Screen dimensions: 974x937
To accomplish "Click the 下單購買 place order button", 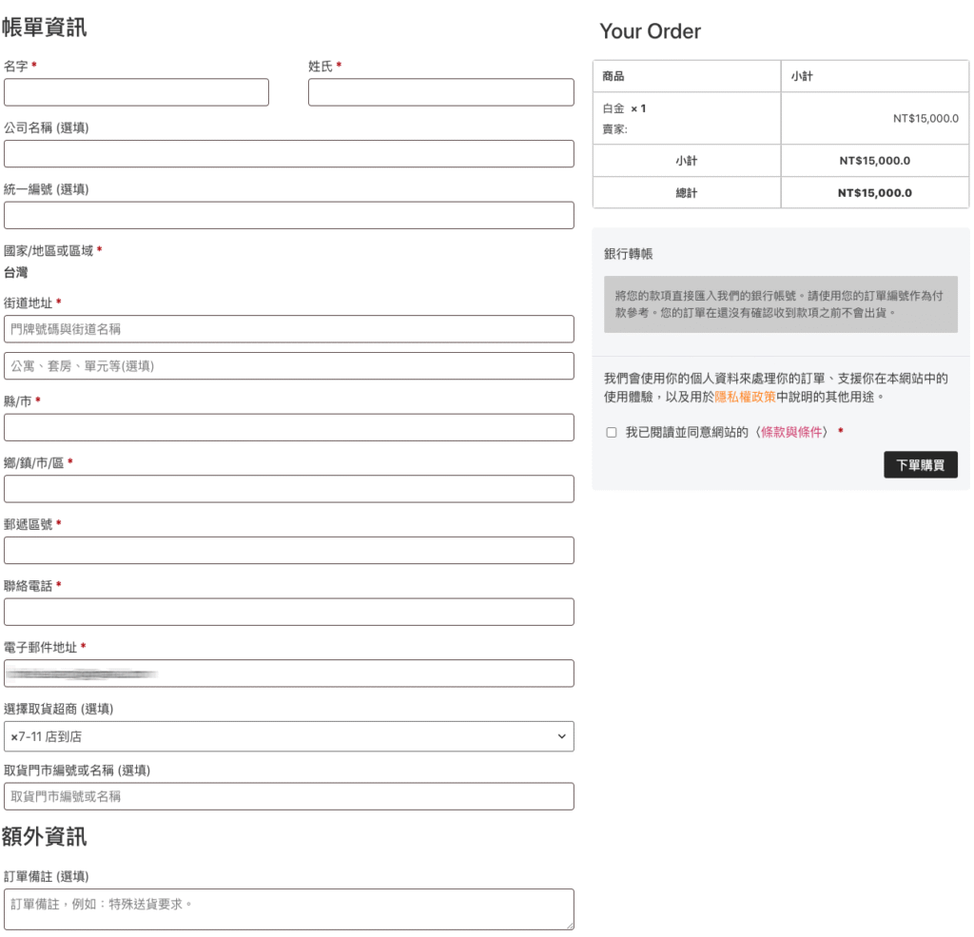I will pyautogui.click(x=920, y=465).
